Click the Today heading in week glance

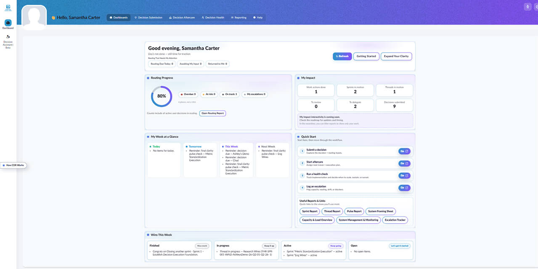(156, 147)
